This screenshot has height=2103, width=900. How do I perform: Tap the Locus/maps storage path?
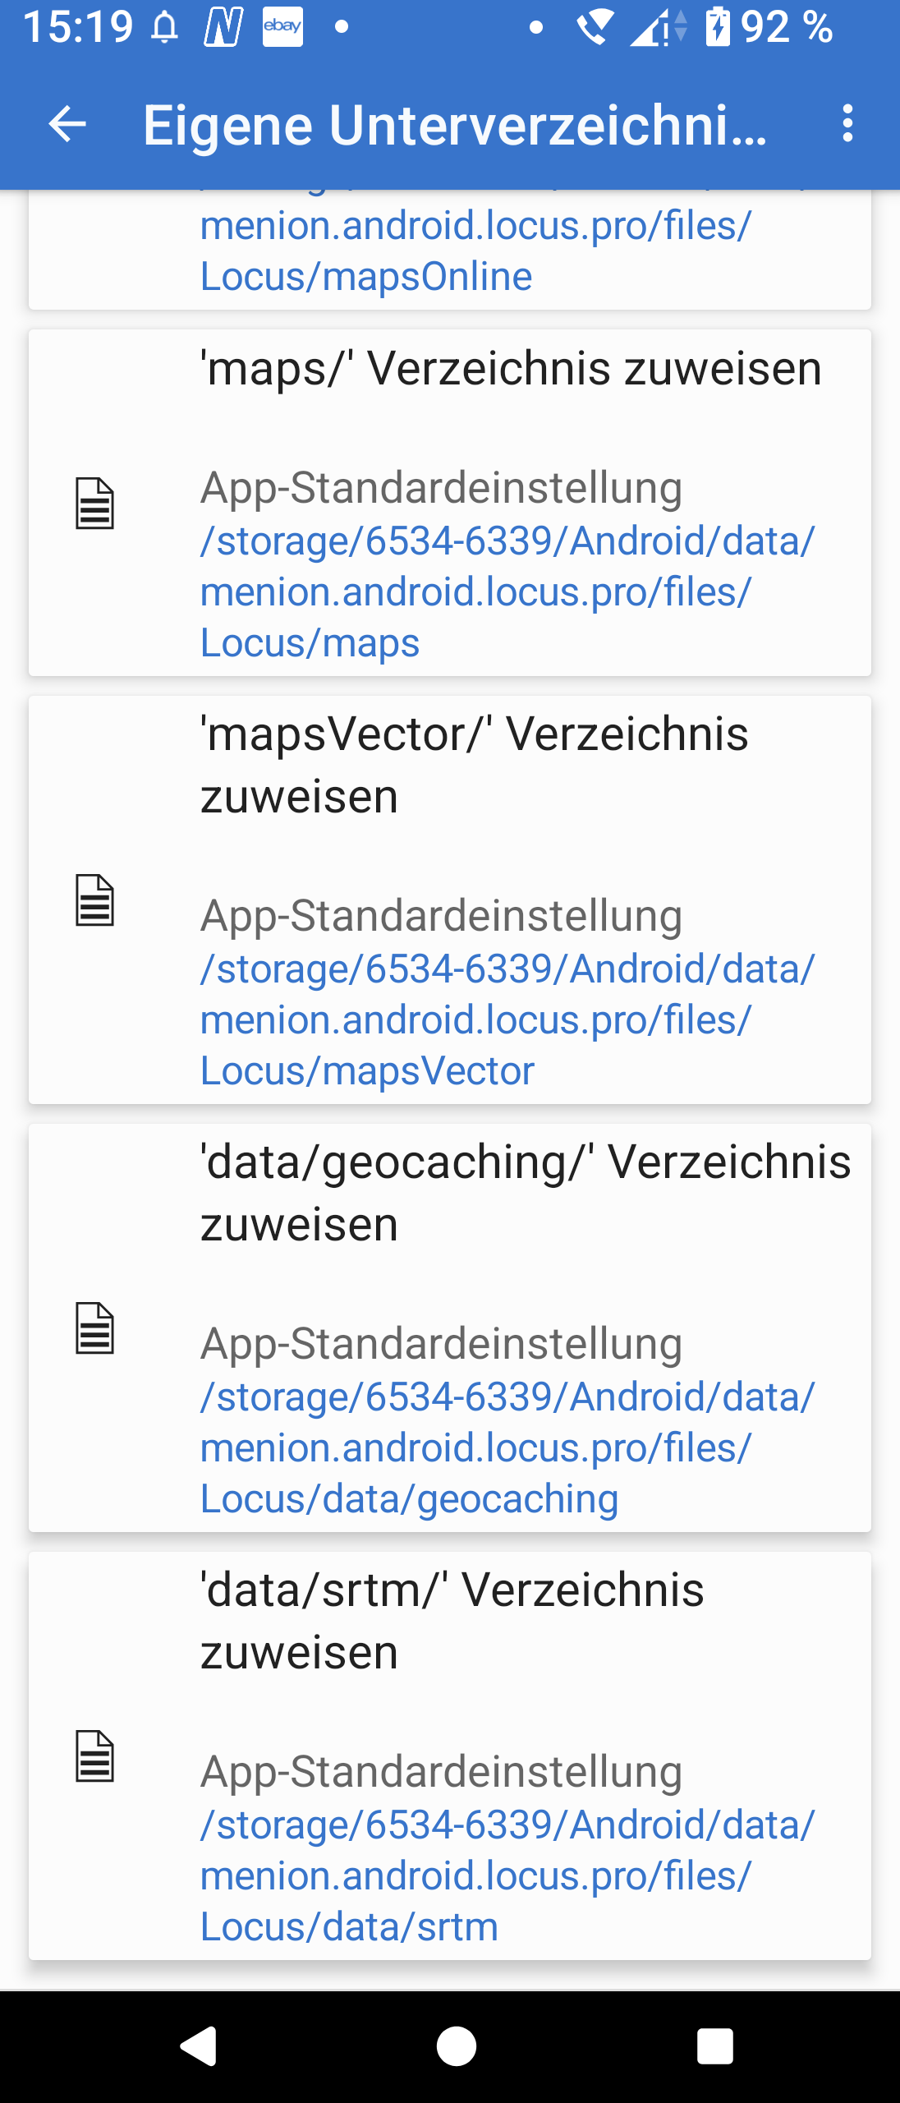point(507,591)
